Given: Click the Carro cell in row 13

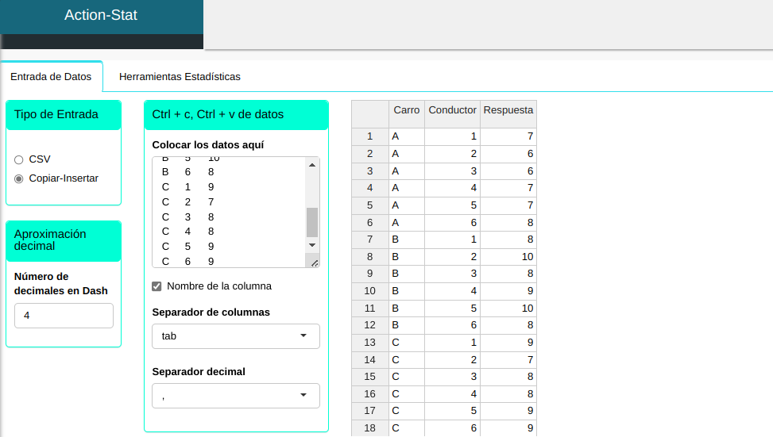Looking at the screenshot, I should tap(406, 343).
